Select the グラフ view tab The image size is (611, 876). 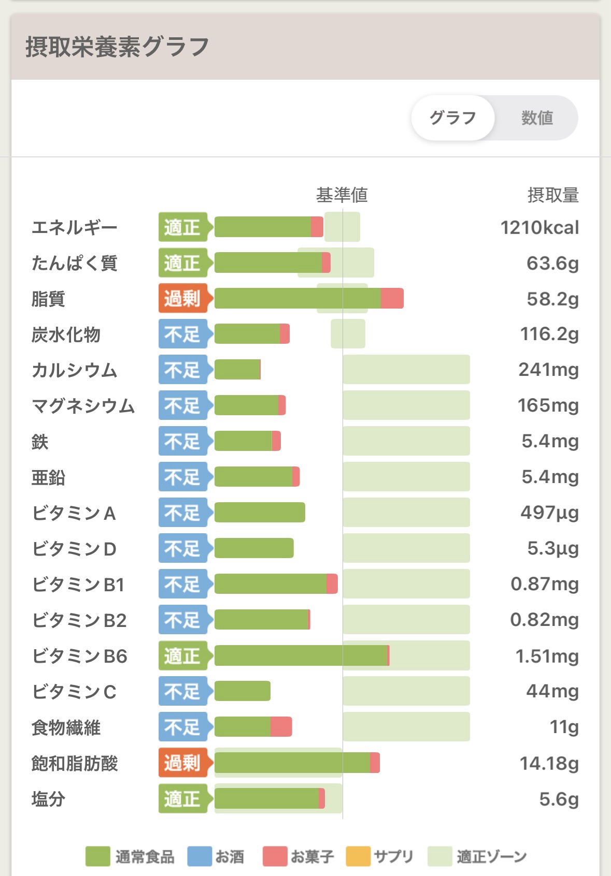pyautogui.click(x=453, y=118)
